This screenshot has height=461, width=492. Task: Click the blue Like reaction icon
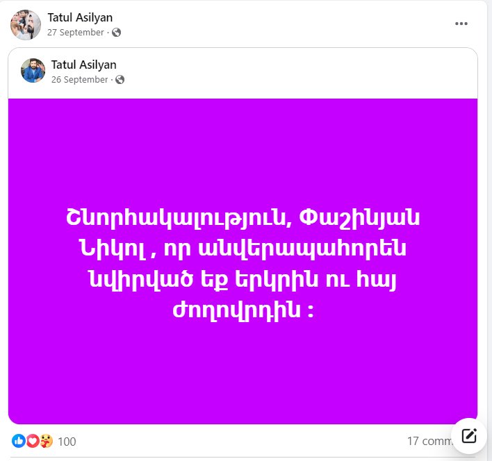coord(19,441)
